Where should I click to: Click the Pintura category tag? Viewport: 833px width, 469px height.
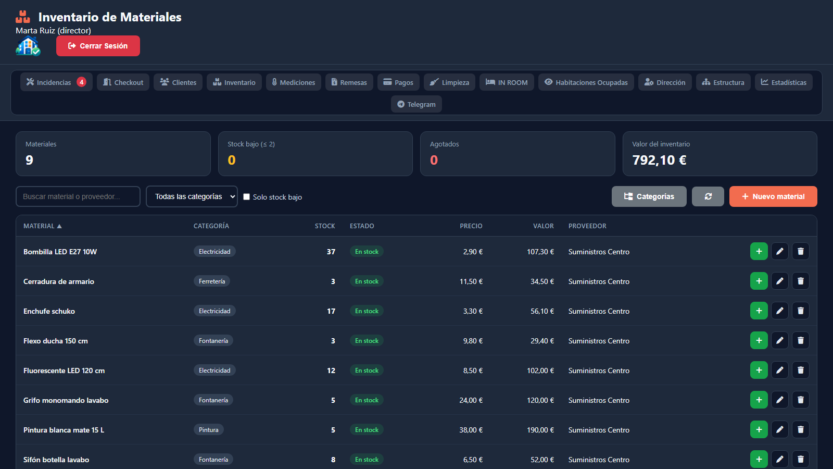click(209, 429)
